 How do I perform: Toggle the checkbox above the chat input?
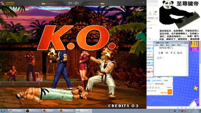(x=166, y=87)
